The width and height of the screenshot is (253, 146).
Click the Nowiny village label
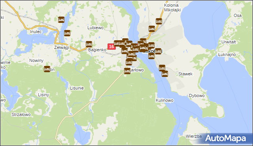(x=36, y=60)
